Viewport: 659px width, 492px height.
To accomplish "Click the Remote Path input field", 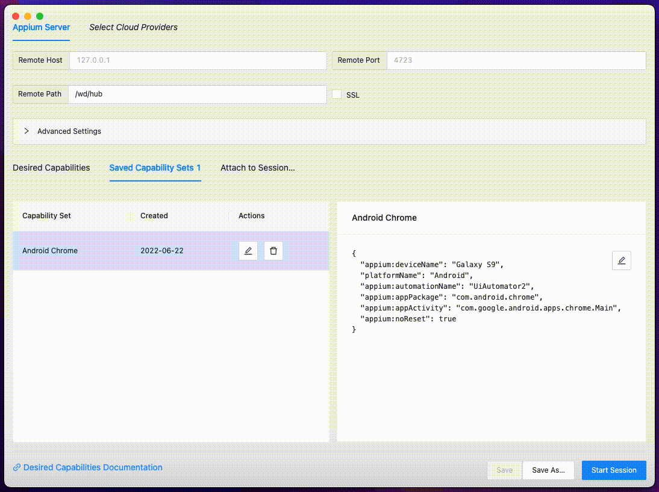I will click(x=198, y=94).
